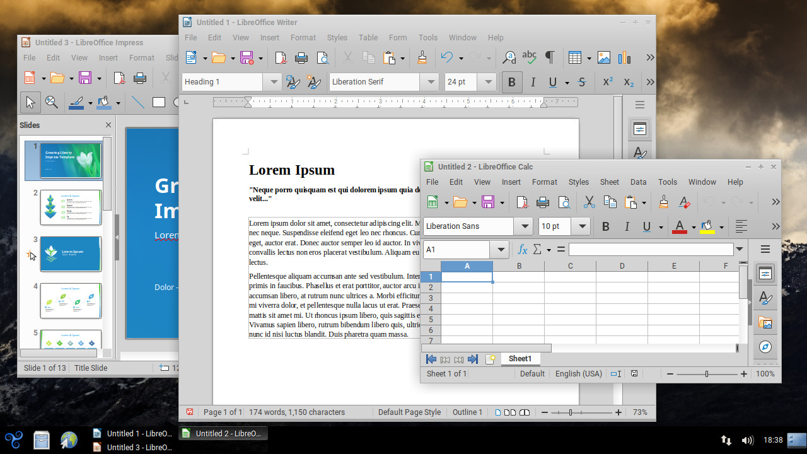Click Clone Formatting paintbrush in Writer

422,57
